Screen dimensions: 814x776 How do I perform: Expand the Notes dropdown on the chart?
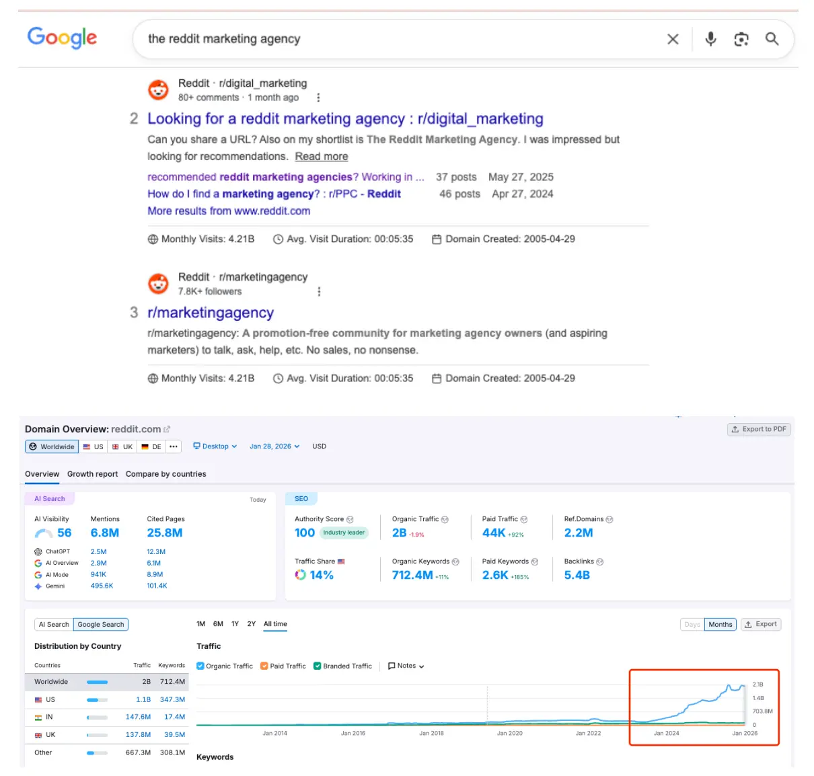(404, 666)
